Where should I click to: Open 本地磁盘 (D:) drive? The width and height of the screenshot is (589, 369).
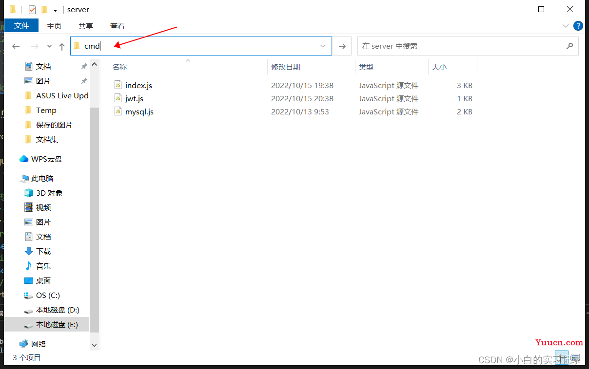click(58, 310)
